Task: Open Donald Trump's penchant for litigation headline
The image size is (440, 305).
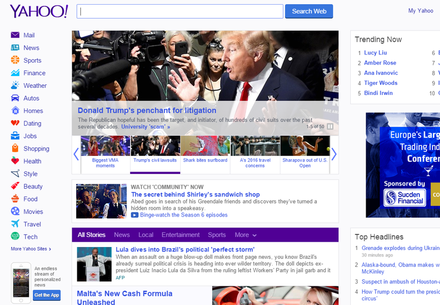Action: click(147, 110)
